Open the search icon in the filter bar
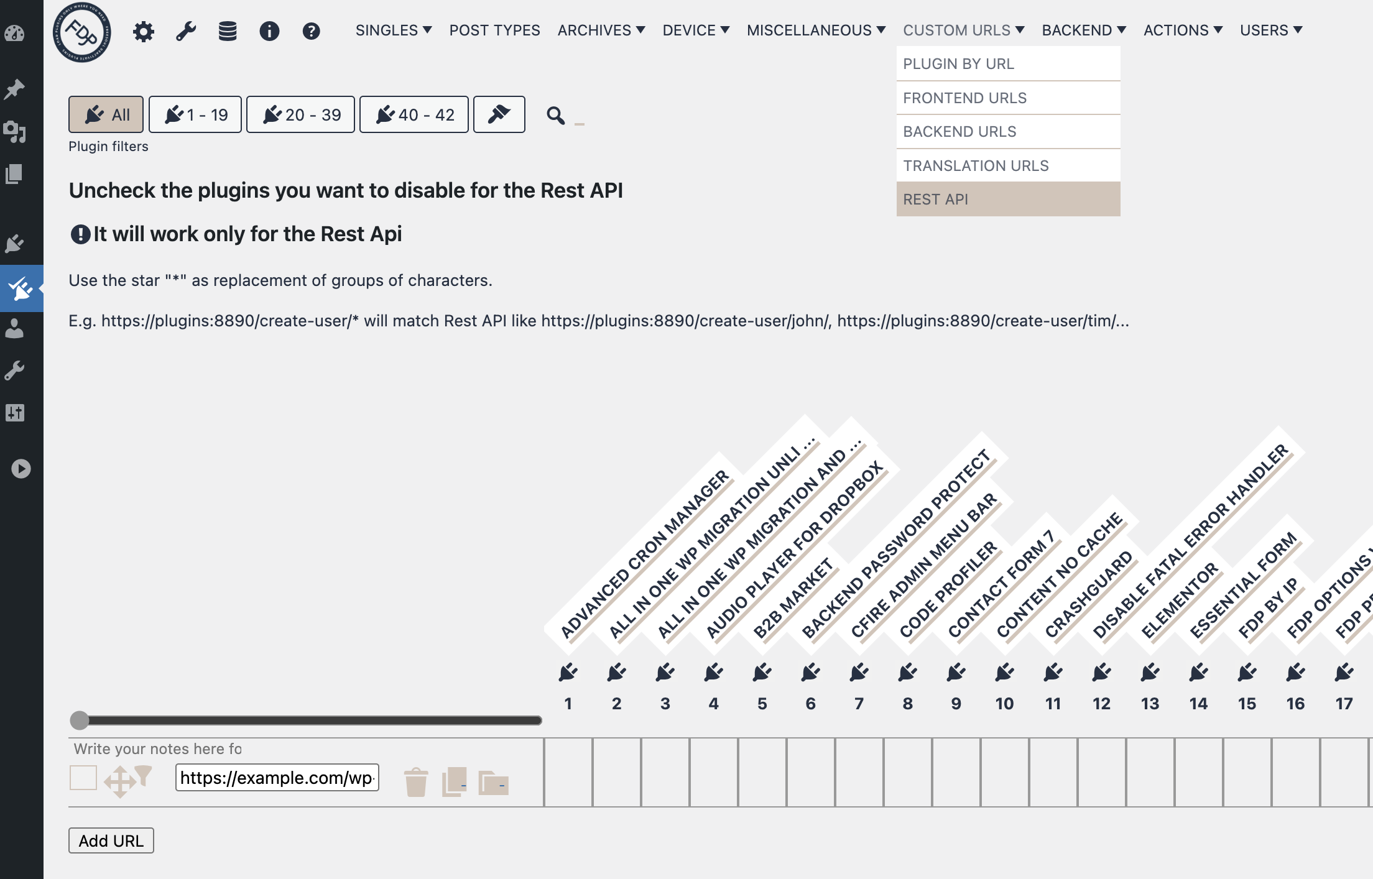The width and height of the screenshot is (1373, 879). tap(555, 115)
